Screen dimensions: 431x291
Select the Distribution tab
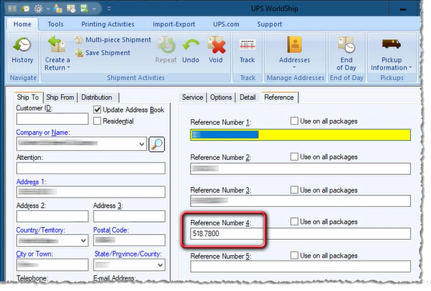click(97, 97)
